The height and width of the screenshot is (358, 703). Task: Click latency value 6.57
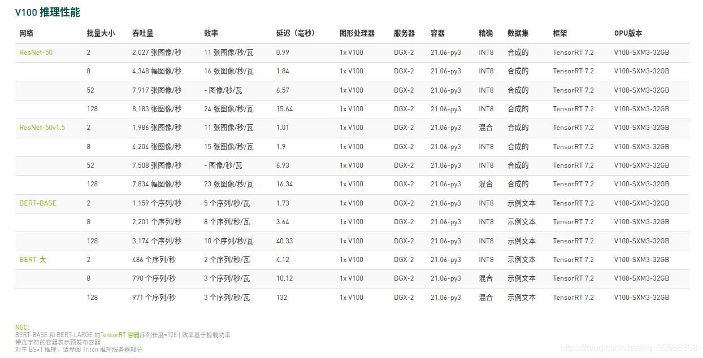click(283, 90)
